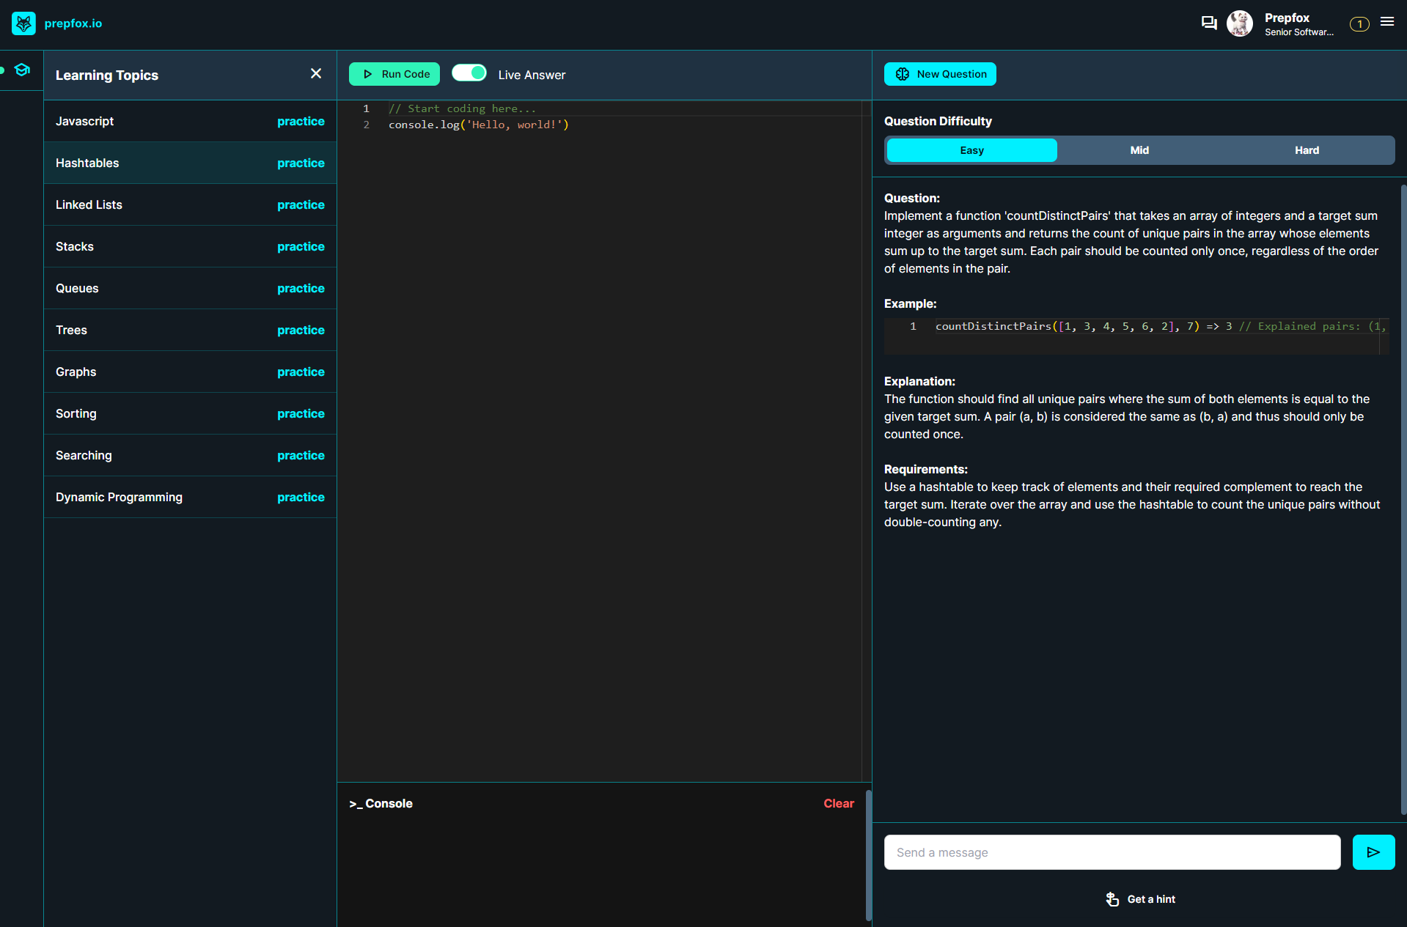Click the Question Difficulty heading
This screenshot has height=927, width=1407.
point(938,122)
